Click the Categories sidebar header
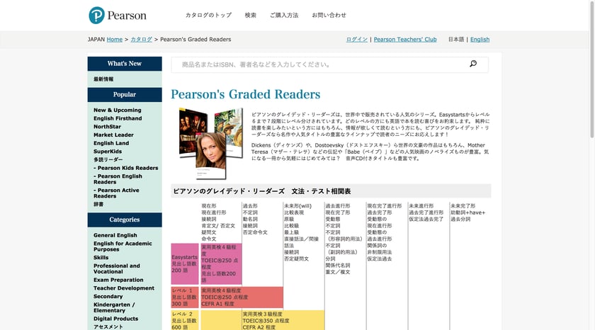This screenshot has width=595, height=330. 125,220
